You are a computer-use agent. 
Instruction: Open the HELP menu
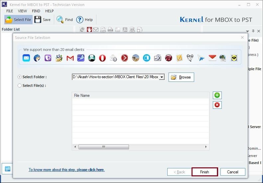50,11
